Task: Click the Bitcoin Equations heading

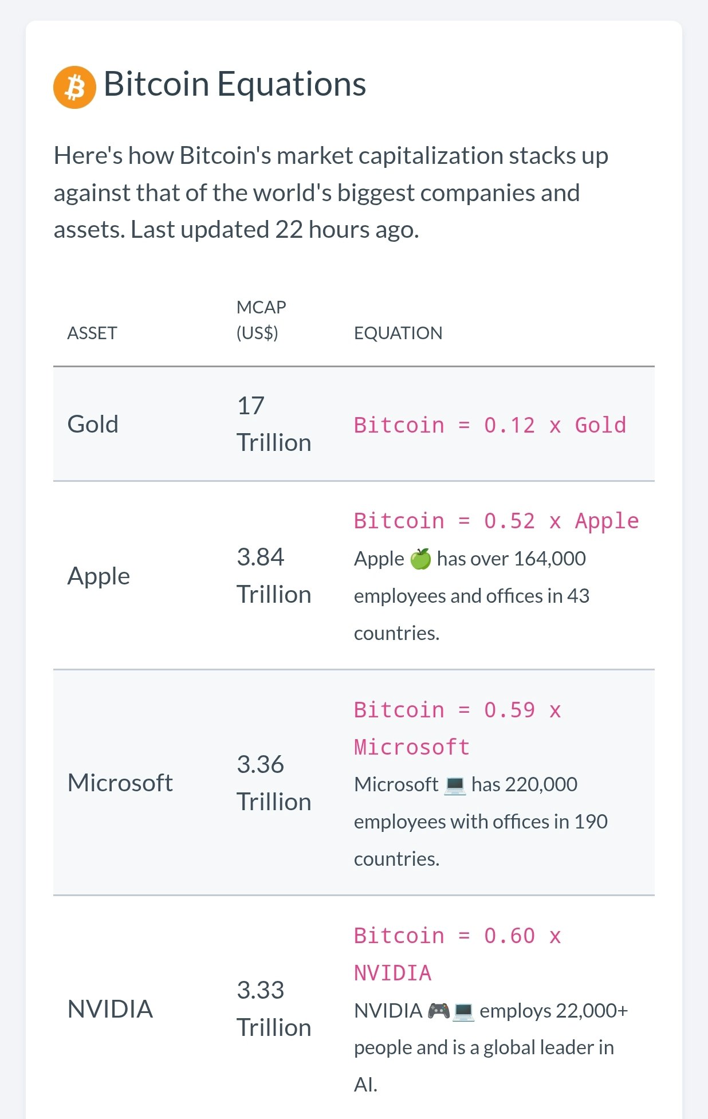Action: pos(235,84)
